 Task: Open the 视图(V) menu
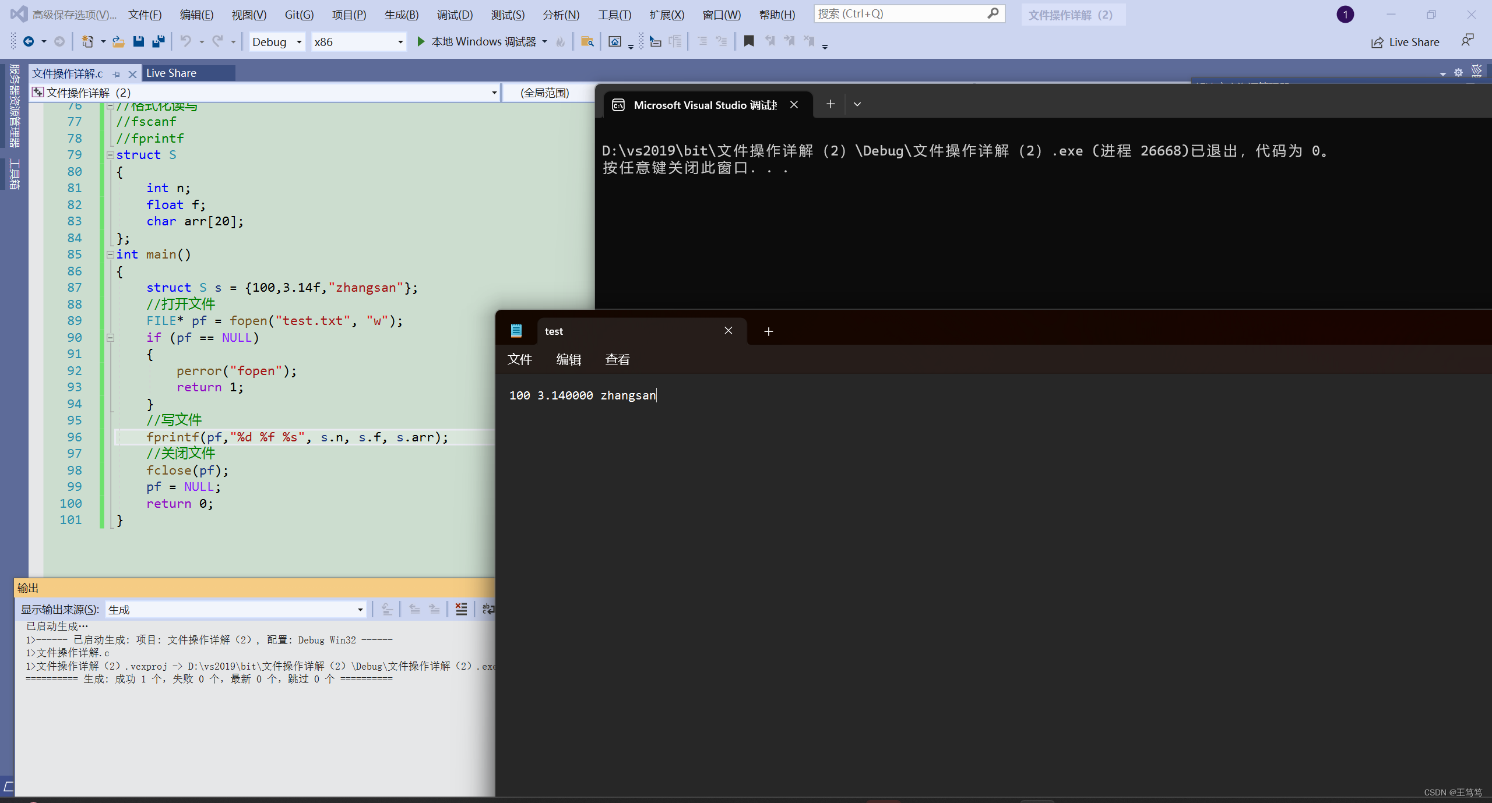point(249,15)
